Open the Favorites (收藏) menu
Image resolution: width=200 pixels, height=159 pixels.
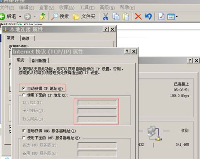click(x=67, y=8)
